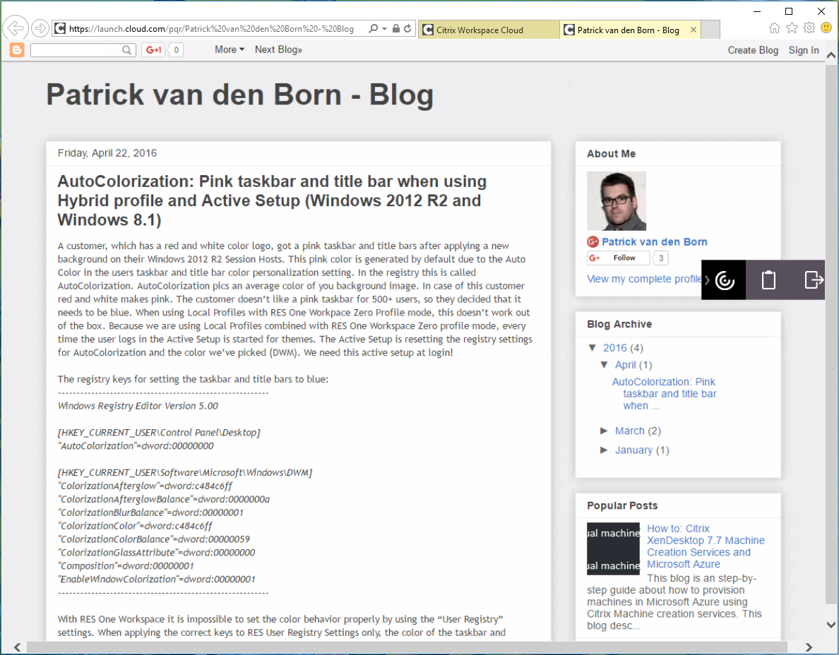Send feedback with the smiley icon
The width and height of the screenshot is (839, 655).
(827, 28)
